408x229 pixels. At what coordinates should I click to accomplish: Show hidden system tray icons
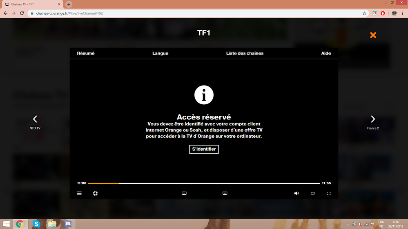[x=348, y=224]
